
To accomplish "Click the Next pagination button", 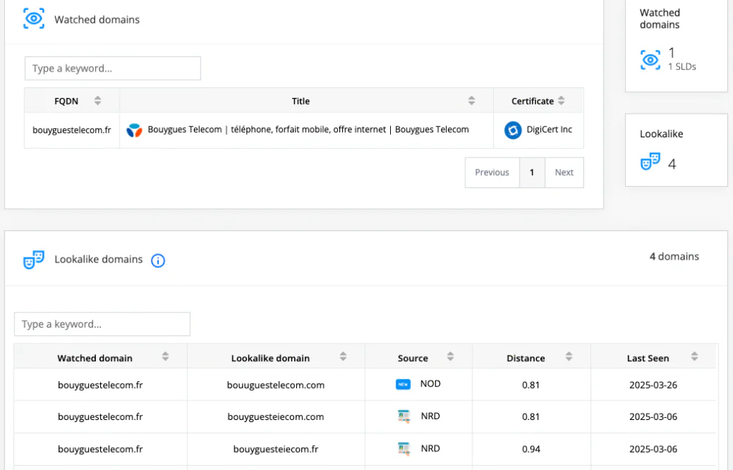I will pos(564,172).
